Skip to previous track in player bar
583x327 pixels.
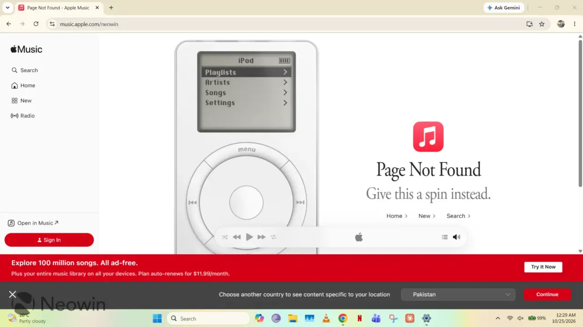click(x=237, y=237)
